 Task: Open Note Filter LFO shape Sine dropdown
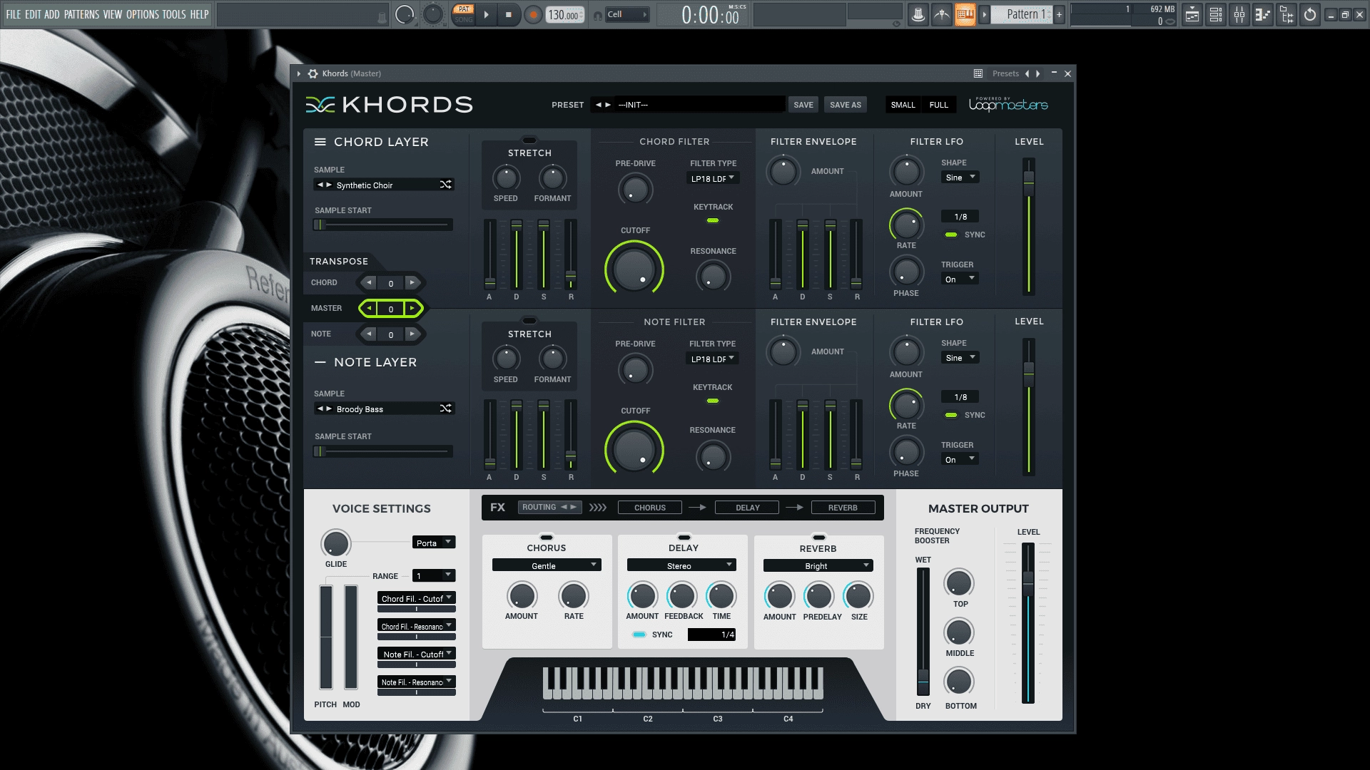(x=960, y=358)
